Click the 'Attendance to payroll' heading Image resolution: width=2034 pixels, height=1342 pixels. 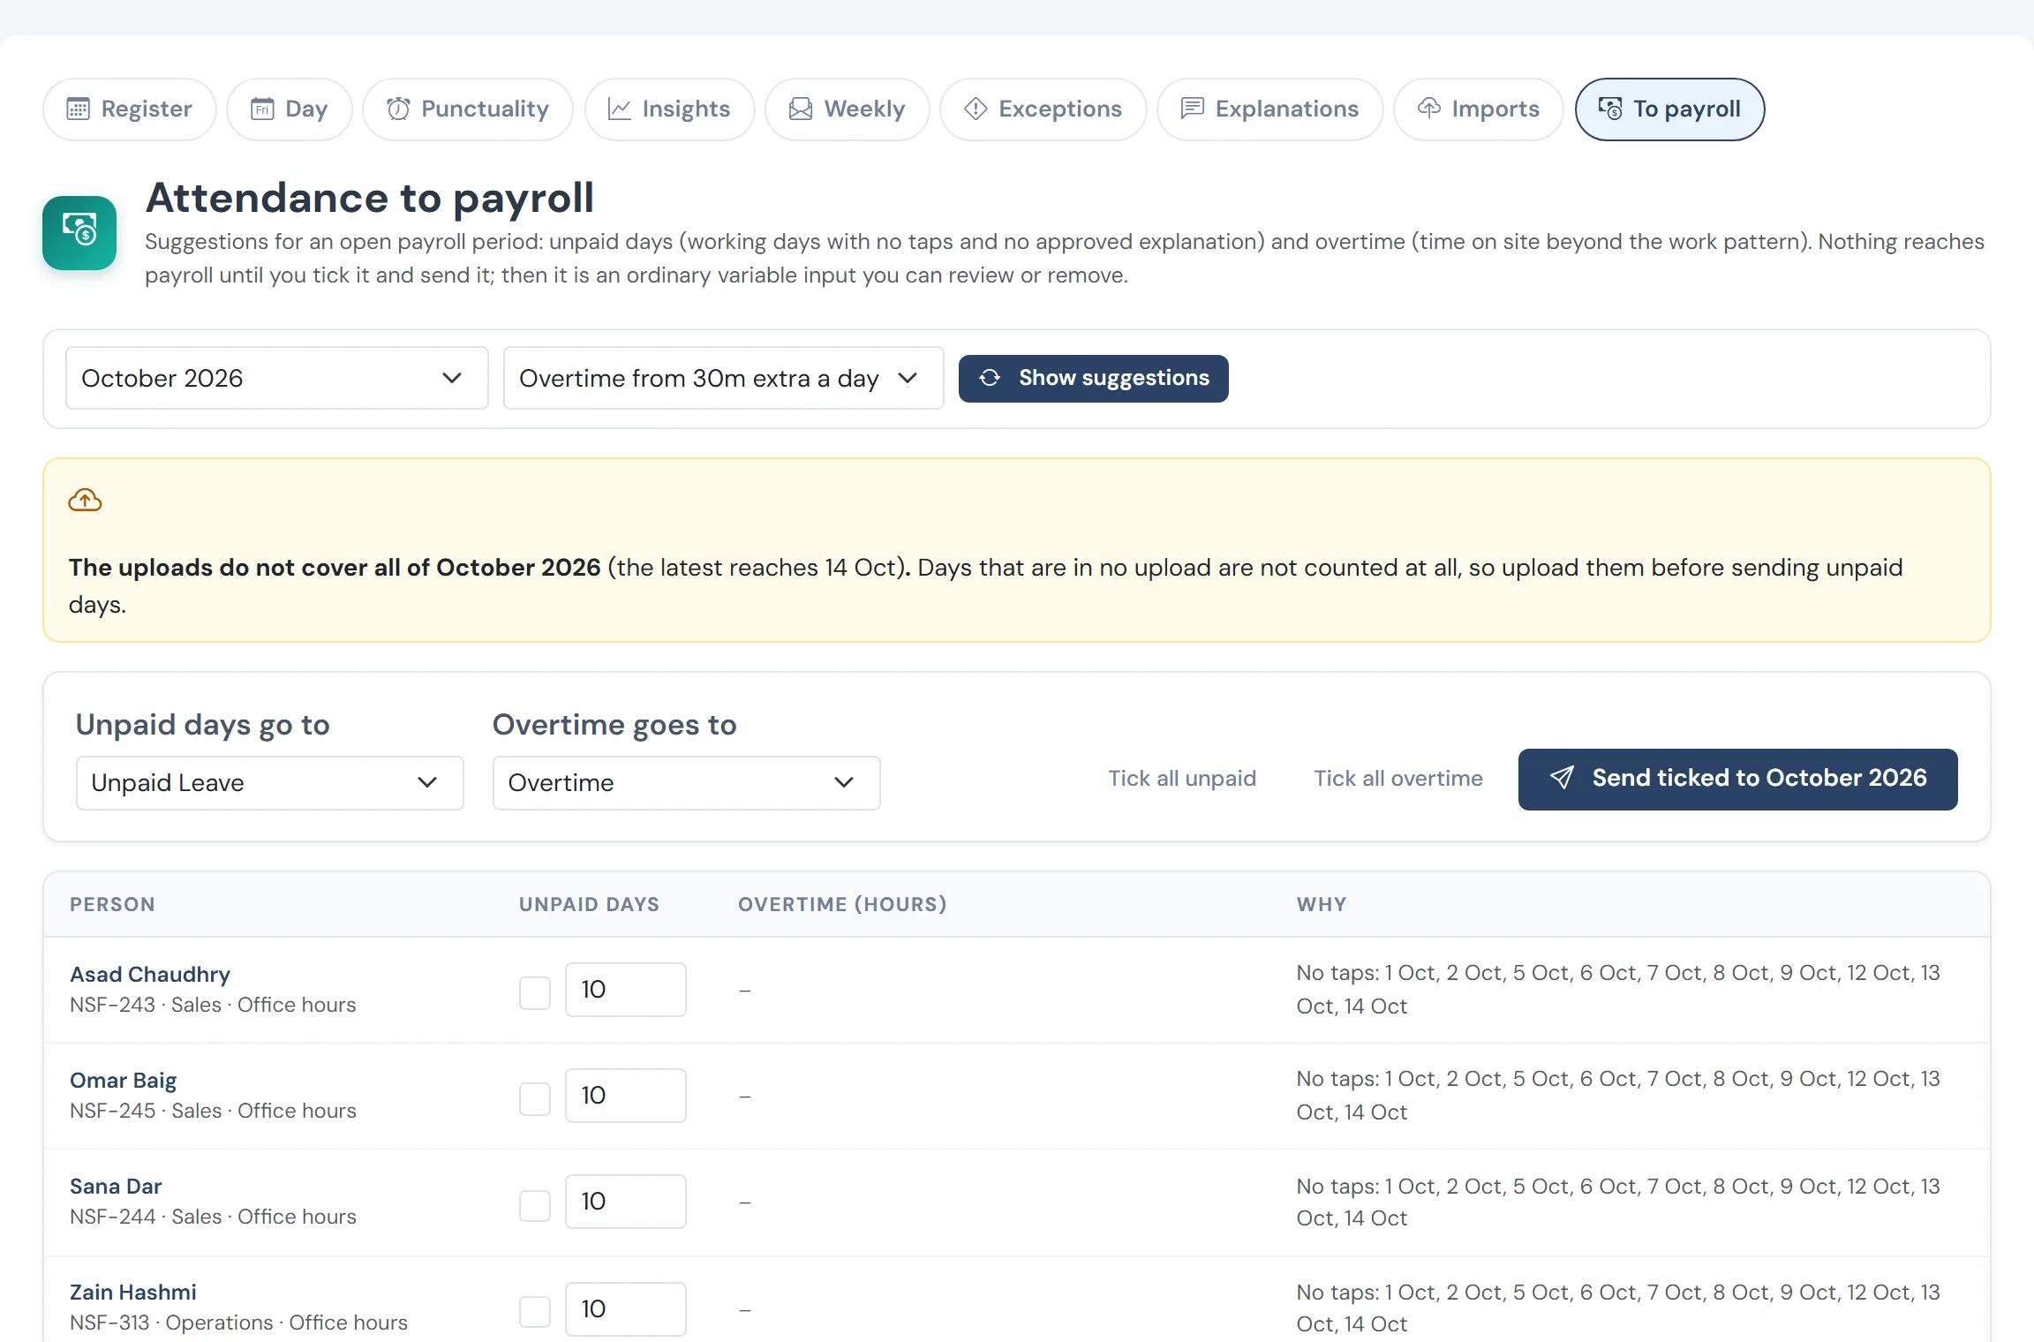point(370,198)
